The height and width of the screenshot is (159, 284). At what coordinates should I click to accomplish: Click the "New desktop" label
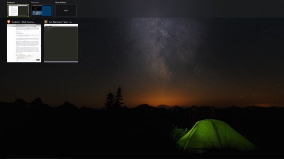(x=60, y=2)
